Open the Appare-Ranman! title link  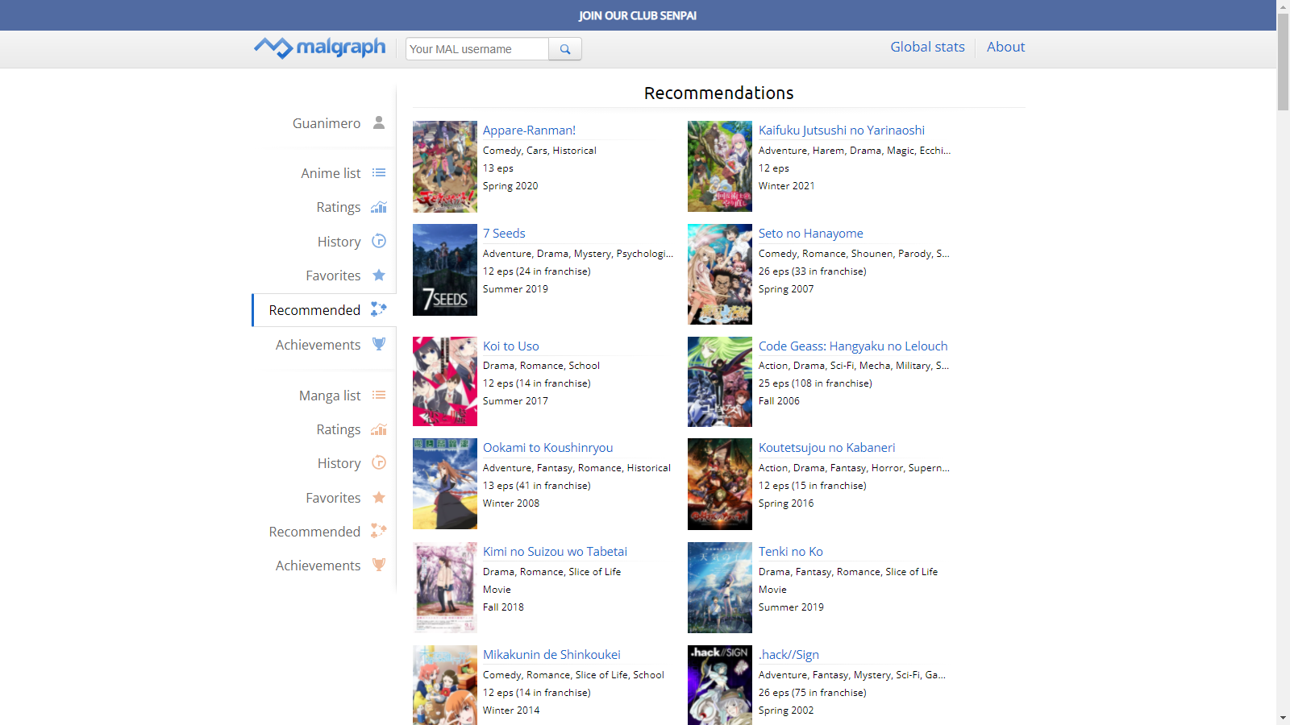point(529,130)
